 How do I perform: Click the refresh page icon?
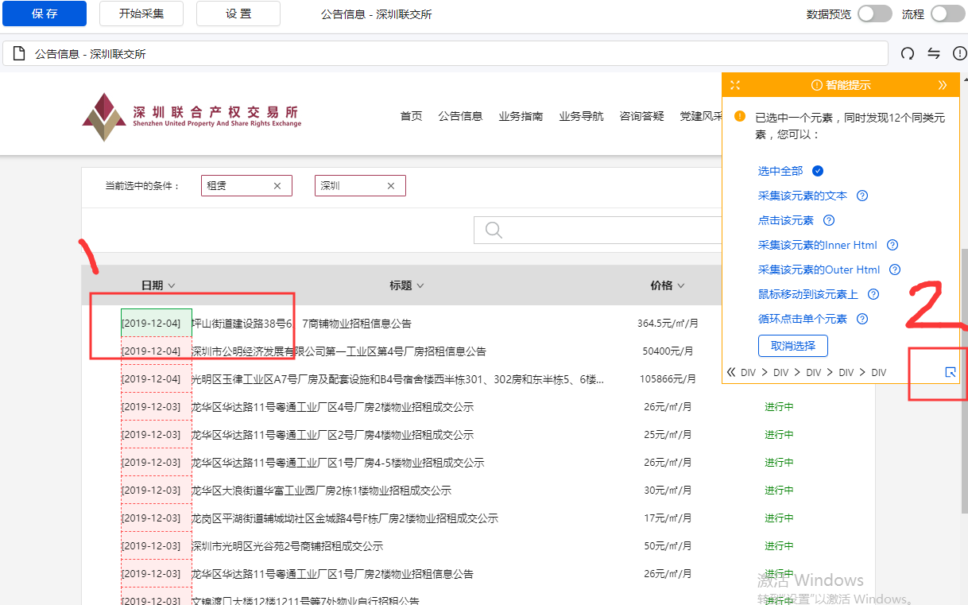coord(908,54)
